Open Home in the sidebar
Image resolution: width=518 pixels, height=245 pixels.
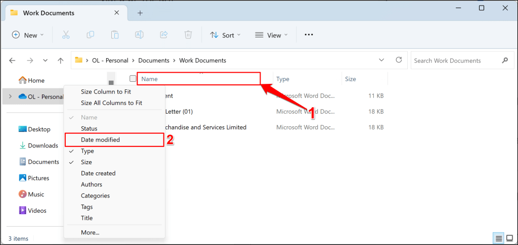click(32, 80)
